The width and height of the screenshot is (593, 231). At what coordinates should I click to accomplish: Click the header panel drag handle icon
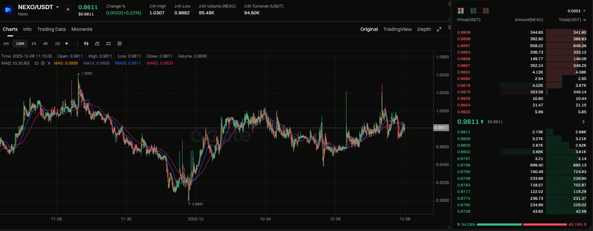point(449,4)
